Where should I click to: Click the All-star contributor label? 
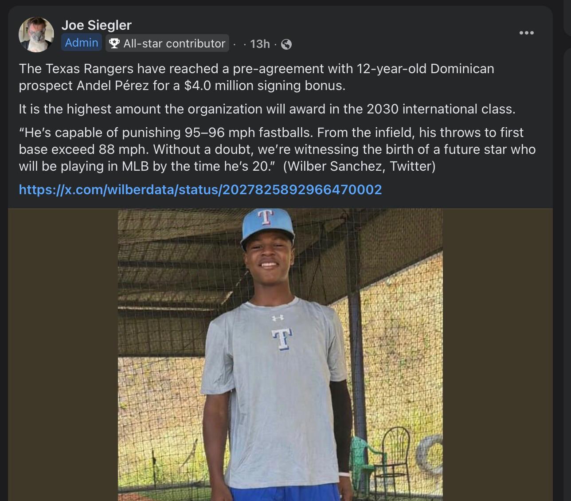point(174,43)
